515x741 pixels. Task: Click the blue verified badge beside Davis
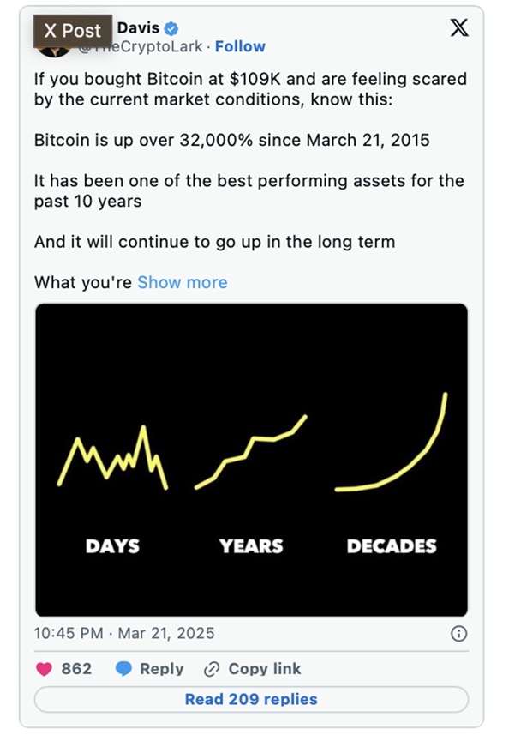(x=170, y=28)
